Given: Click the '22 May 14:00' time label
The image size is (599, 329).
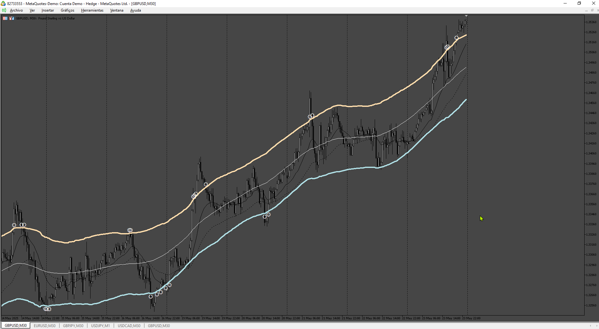Looking at the screenshot, I should pyautogui.click(x=391, y=318).
